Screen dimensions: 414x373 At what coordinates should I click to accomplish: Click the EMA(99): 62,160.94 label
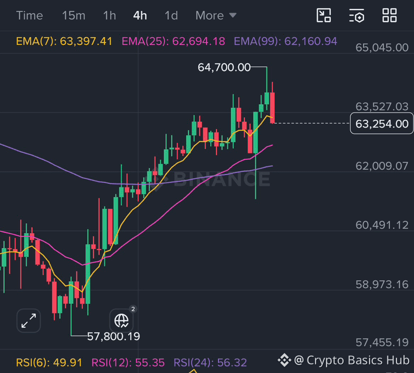(285, 41)
